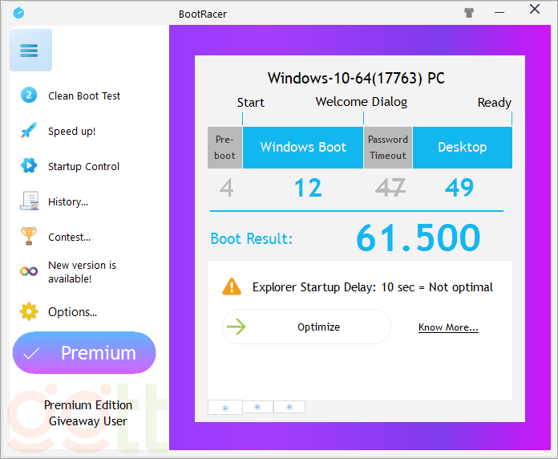
Task: Click the Contest trophy icon
Action: (x=29, y=237)
